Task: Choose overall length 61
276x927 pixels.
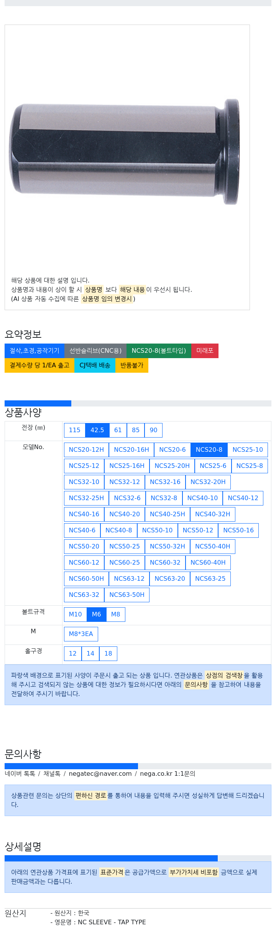Action: tap(118, 430)
